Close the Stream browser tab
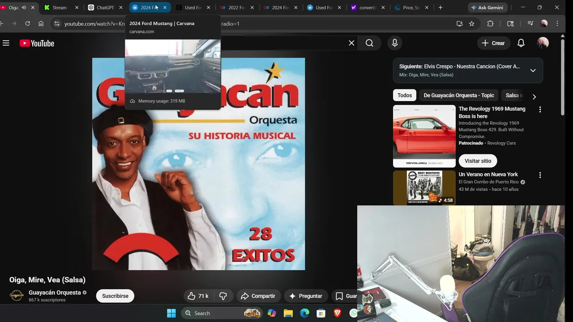573x322 pixels. 77,8
